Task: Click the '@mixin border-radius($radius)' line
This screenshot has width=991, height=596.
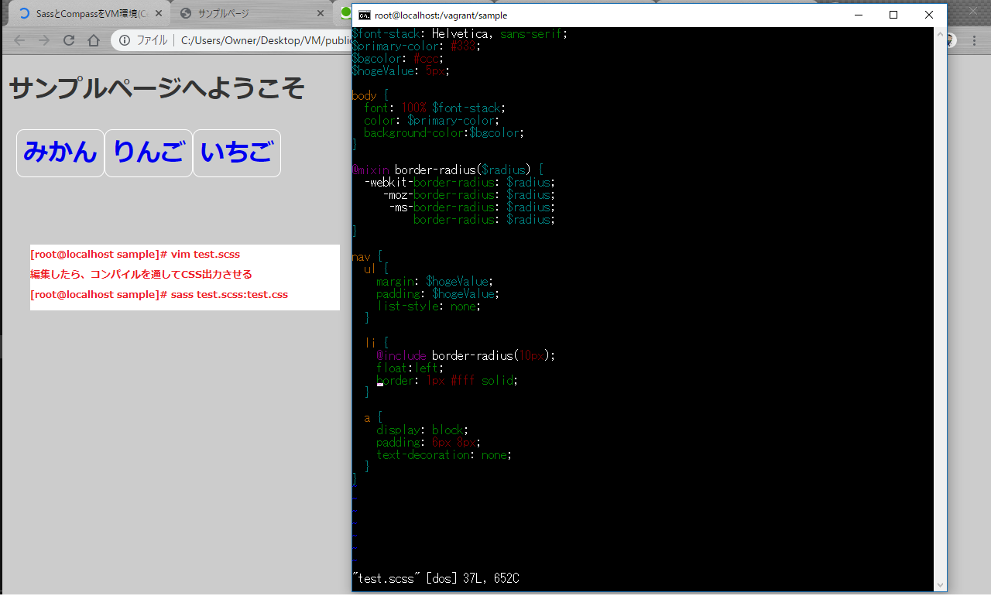Action: (447, 170)
